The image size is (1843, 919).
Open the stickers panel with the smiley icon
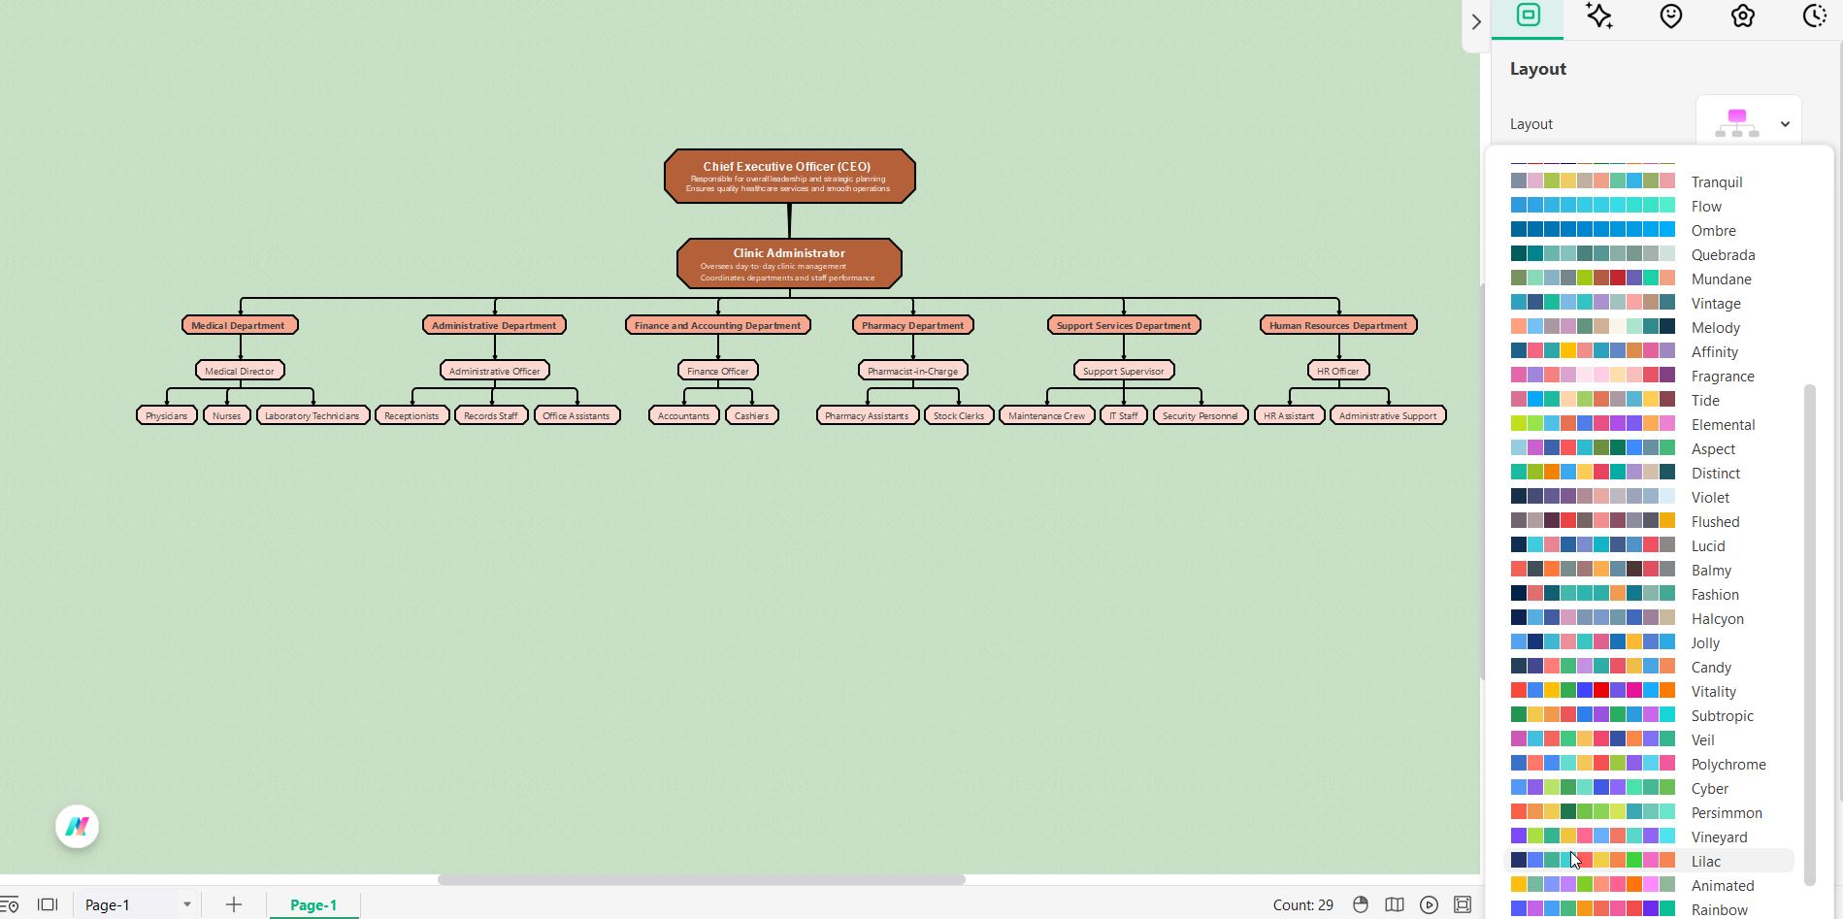click(x=1670, y=16)
